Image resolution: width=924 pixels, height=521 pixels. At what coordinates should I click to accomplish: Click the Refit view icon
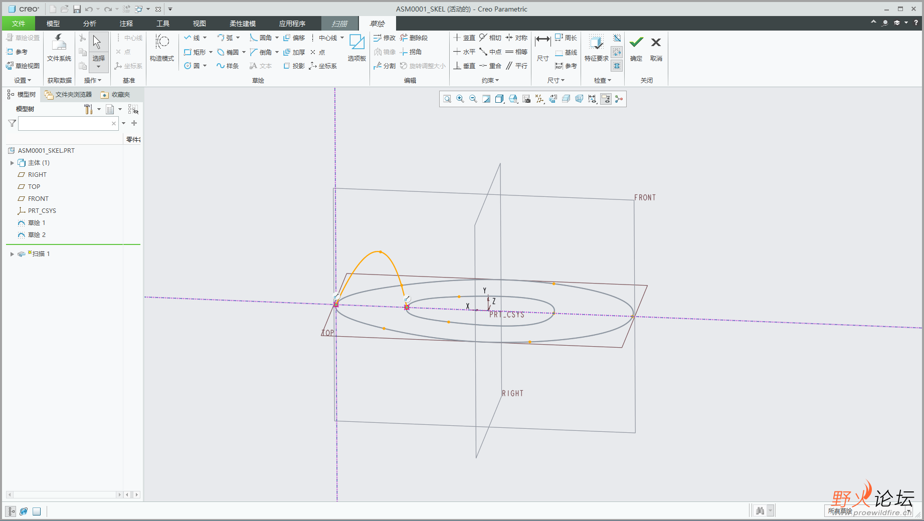[x=447, y=99]
